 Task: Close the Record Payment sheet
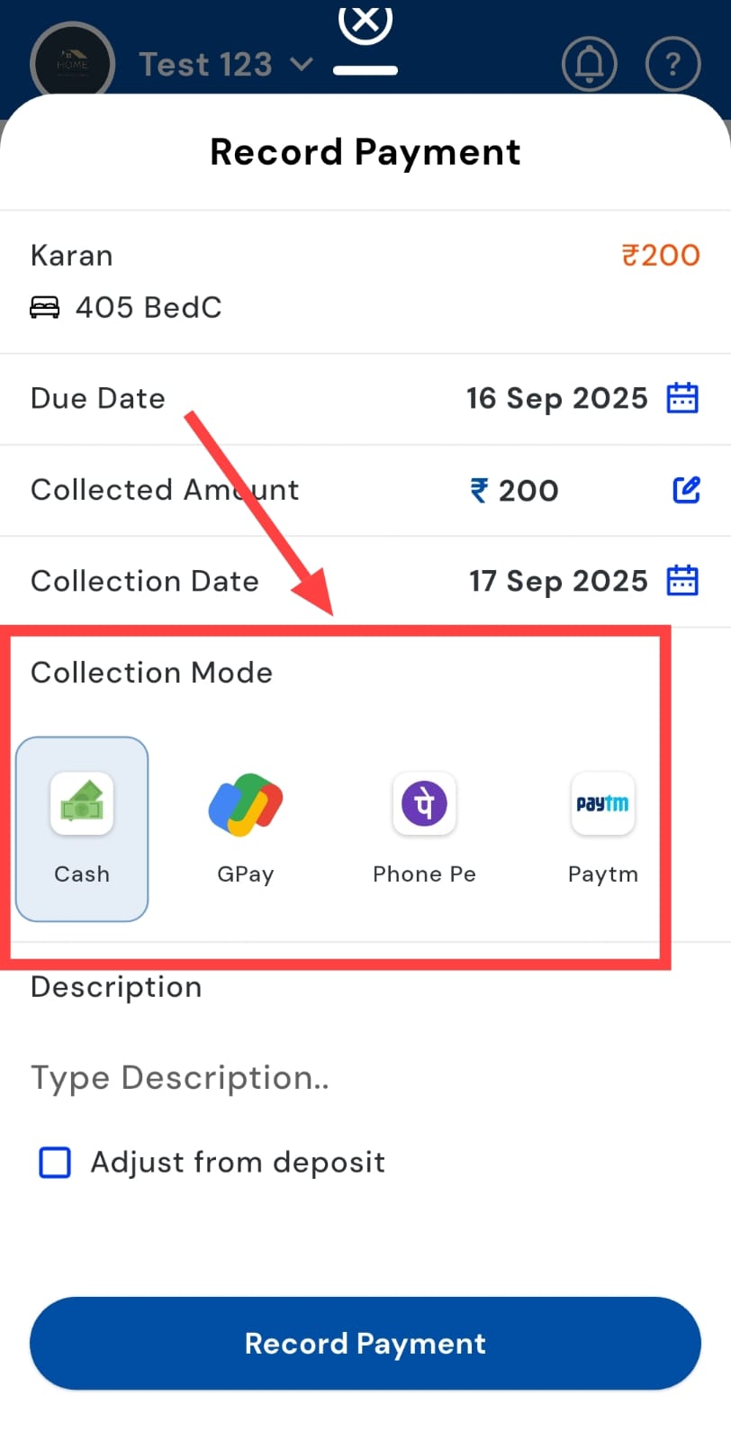pos(365,22)
